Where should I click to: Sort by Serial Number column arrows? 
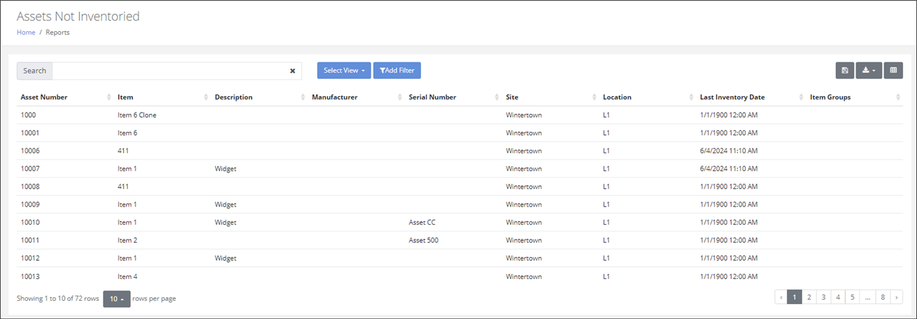pyautogui.click(x=497, y=97)
